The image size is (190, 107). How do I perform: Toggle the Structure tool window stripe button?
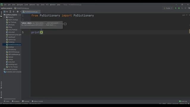[1, 85]
